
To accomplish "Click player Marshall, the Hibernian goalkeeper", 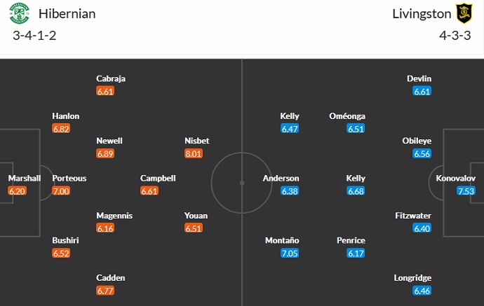I will (x=25, y=178).
